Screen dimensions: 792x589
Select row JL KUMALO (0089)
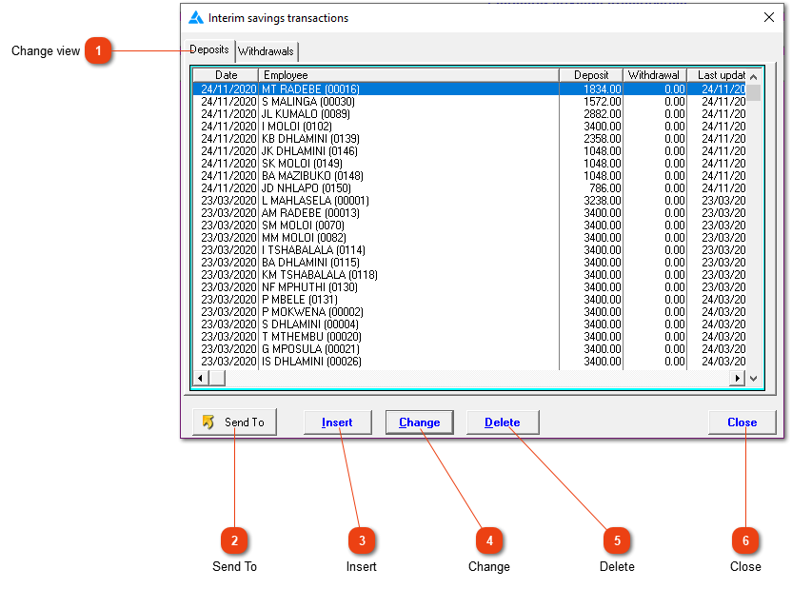(x=469, y=114)
